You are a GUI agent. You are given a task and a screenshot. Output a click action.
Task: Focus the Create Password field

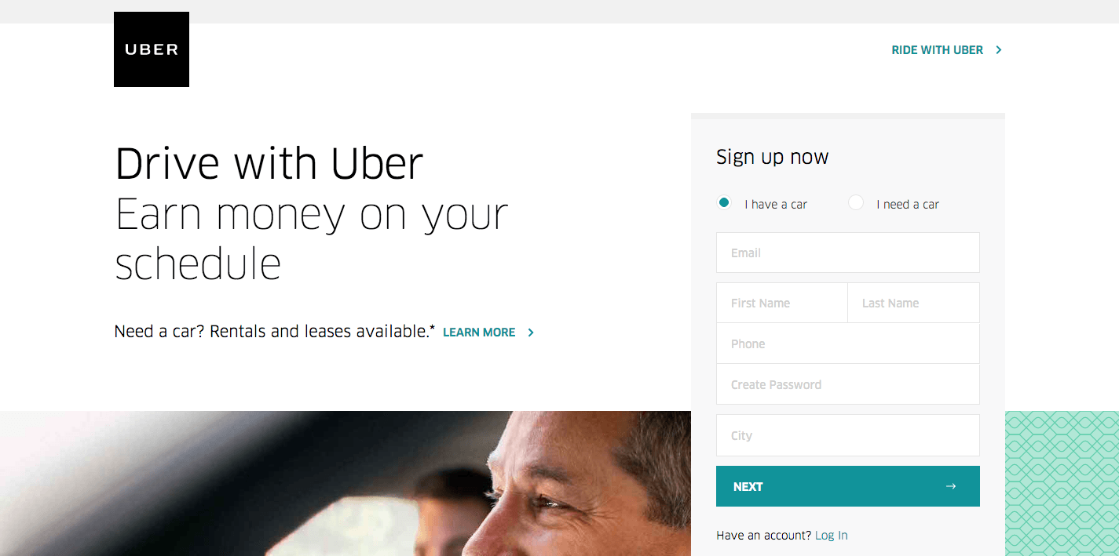click(x=848, y=384)
